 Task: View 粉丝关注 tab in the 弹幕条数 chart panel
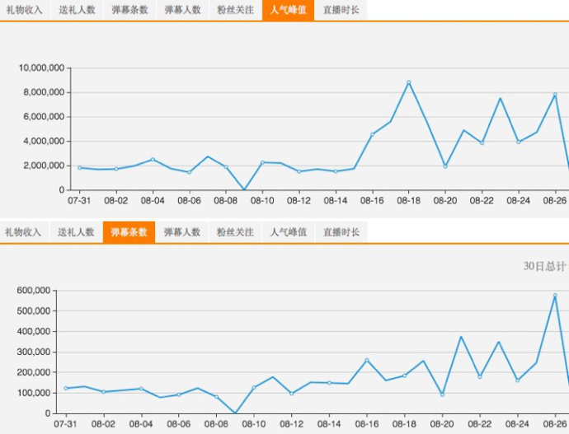[x=235, y=232]
